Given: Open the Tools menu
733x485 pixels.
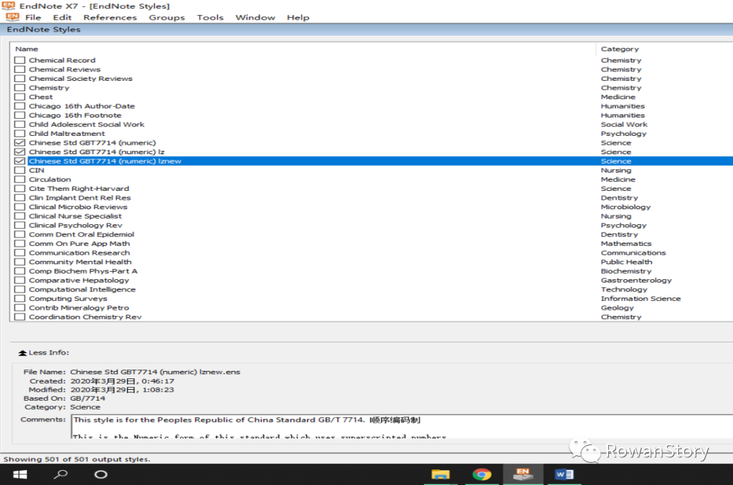Looking at the screenshot, I should pyautogui.click(x=210, y=17).
